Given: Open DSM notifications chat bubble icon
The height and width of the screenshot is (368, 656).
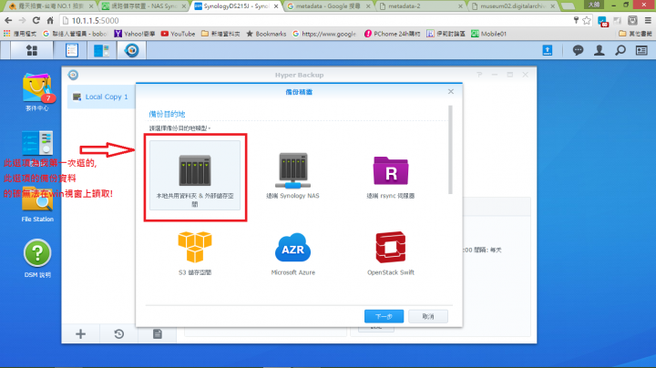Looking at the screenshot, I should (578, 51).
